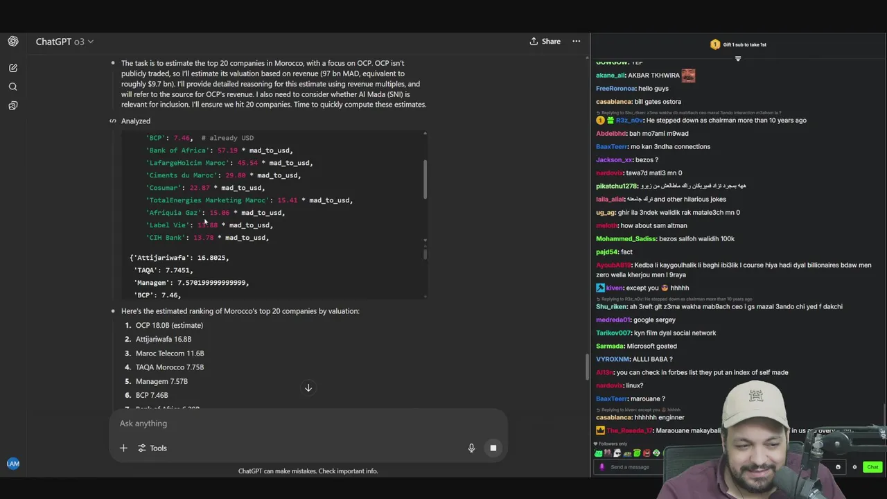Click the 'Cosumar' code line
The width and height of the screenshot is (887, 499).
[205, 188]
